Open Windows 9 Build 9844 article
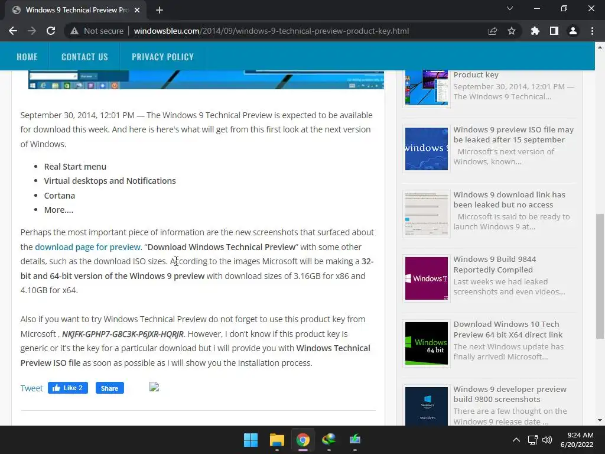Image resolution: width=605 pixels, height=454 pixels. click(495, 264)
